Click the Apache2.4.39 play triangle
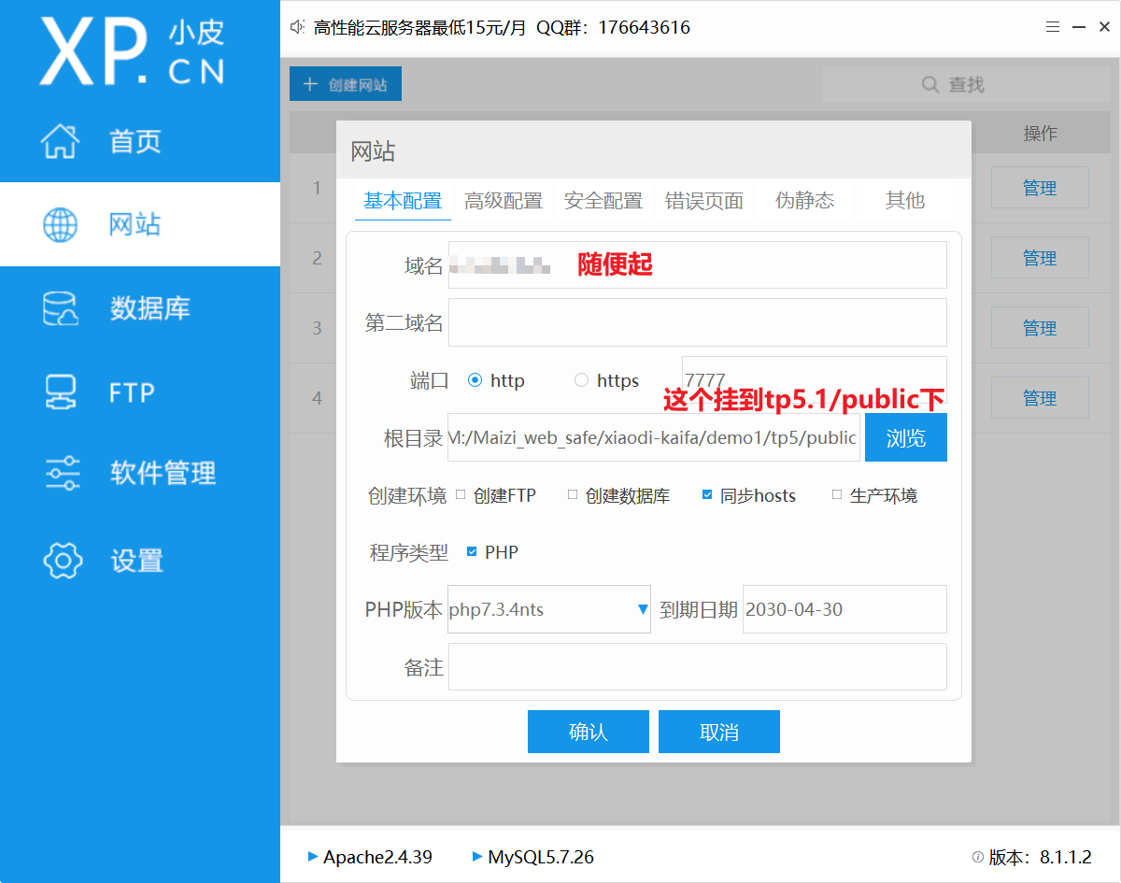The width and height of the screenshot is (1121, 883). pos(313,857)
